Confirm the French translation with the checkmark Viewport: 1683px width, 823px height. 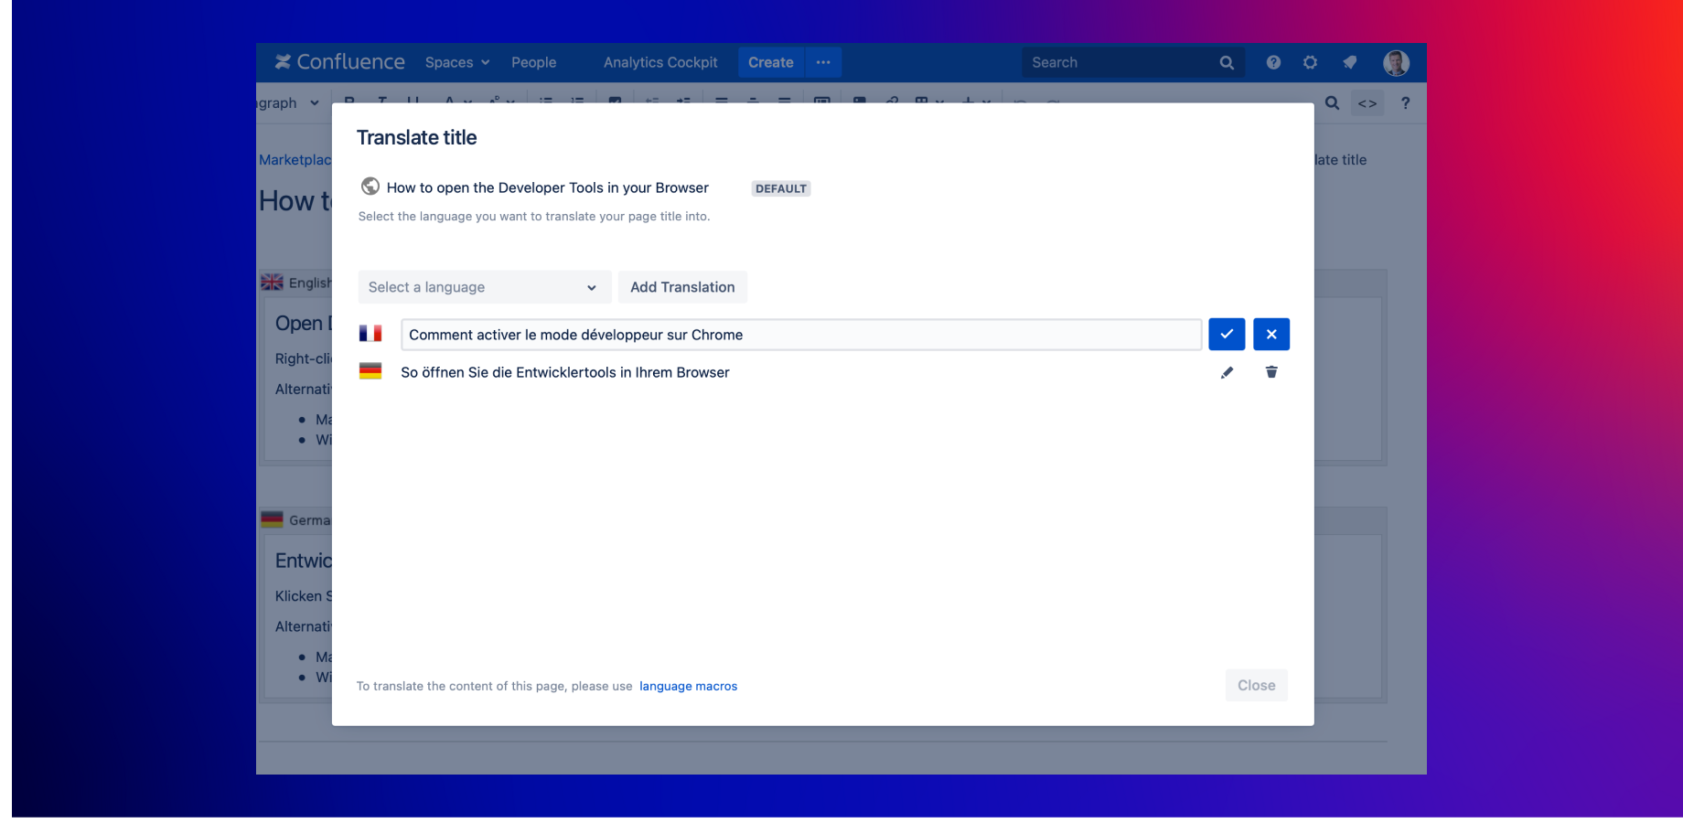1227,335
